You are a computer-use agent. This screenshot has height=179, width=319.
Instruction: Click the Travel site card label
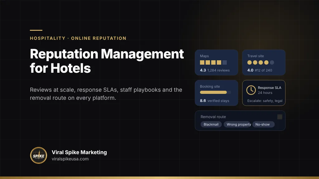click(255, 56)
